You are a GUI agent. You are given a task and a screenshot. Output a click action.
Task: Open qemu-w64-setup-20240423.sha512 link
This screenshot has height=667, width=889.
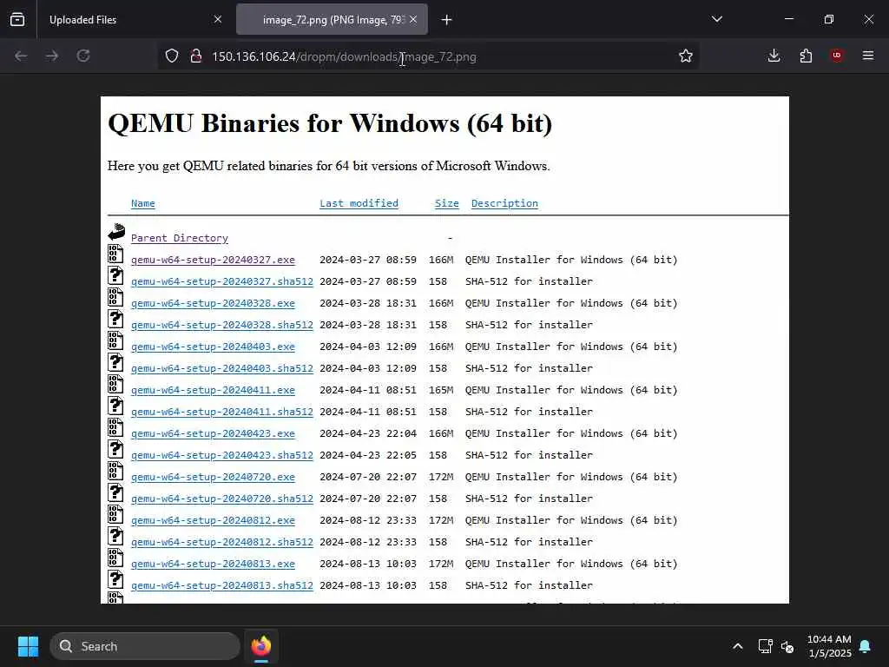click(221, 455)
